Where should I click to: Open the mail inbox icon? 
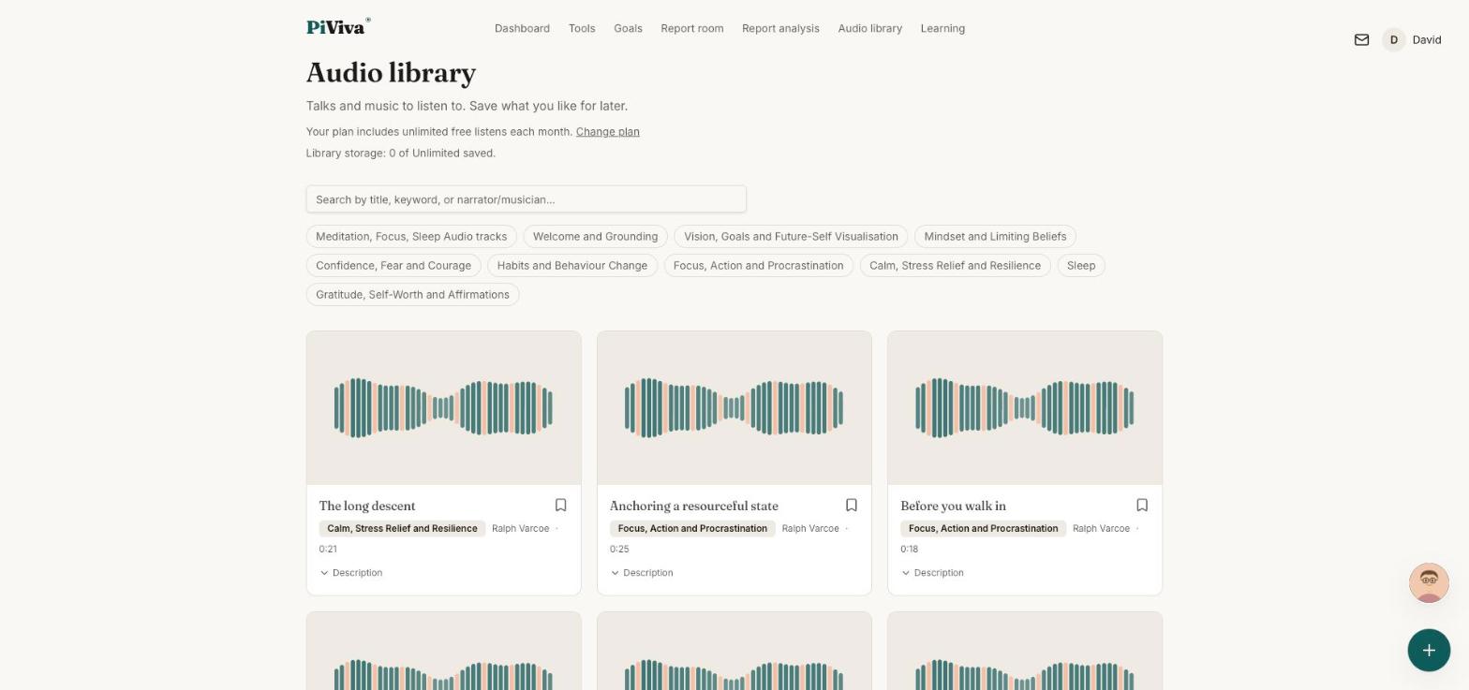(1361, 39)
